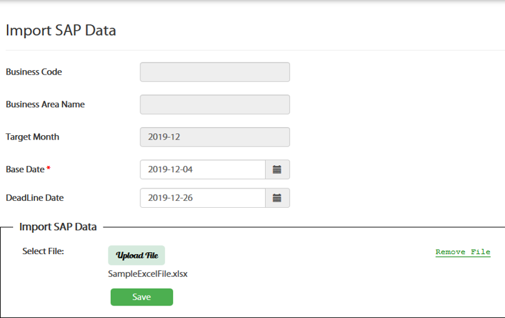Click the red required asterisk beside Base Date
The width and height of the screenshot is (505, 318).
[x=48, y=168]
